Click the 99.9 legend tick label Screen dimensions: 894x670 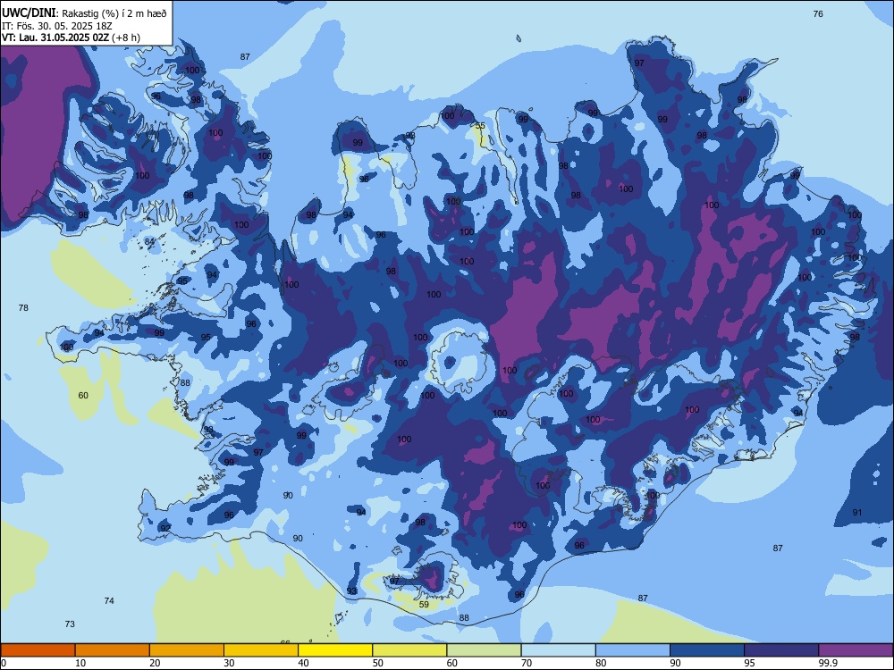pos(828,663)
